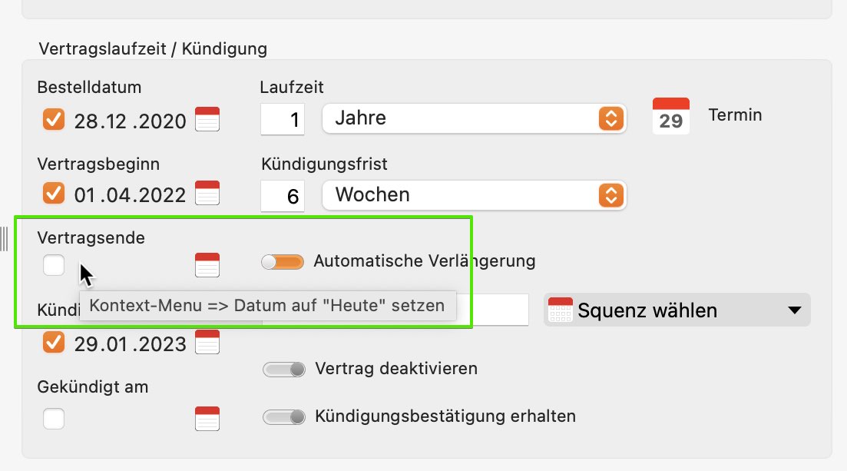Open calendar icon next to 29.01.2023
This screenshot has width=847, height=471.
click(207, 342)
